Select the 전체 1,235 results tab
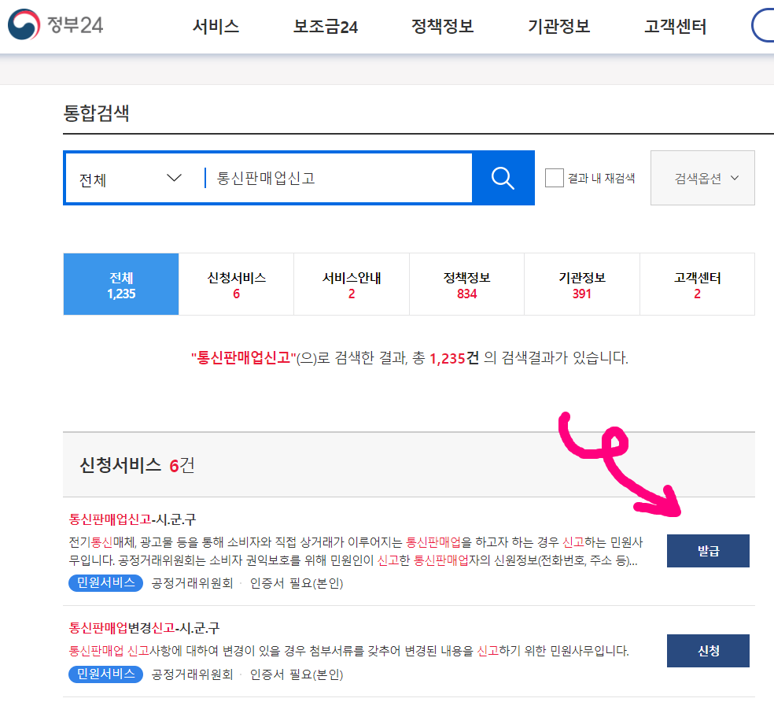Image resolution: width=774 pixels, height=702 pixels. click(121, 285)
